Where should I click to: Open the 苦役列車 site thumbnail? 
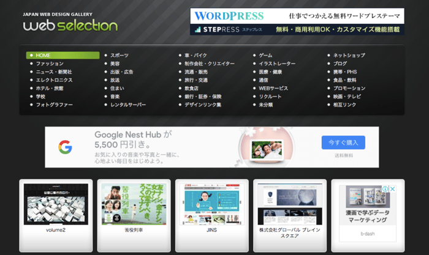(x=134, y=204)
